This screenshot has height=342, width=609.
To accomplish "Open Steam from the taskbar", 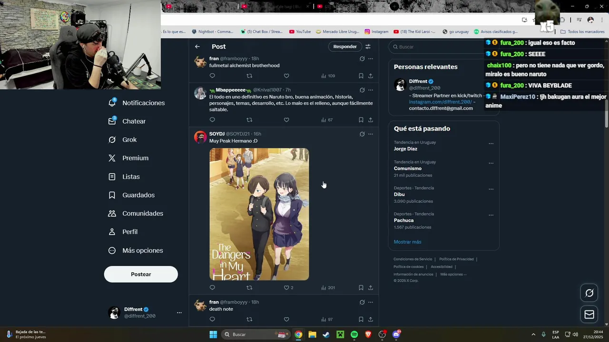I will (326, 334).
